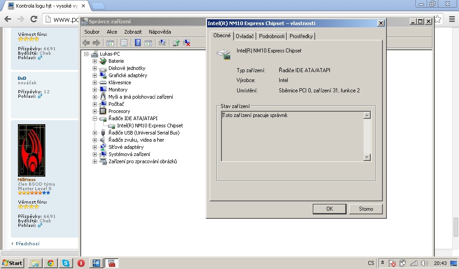459x269 pixels.
Task: Expand the Grafické adaptéry node
Action: pyautogui.click(x=95, y=75)
